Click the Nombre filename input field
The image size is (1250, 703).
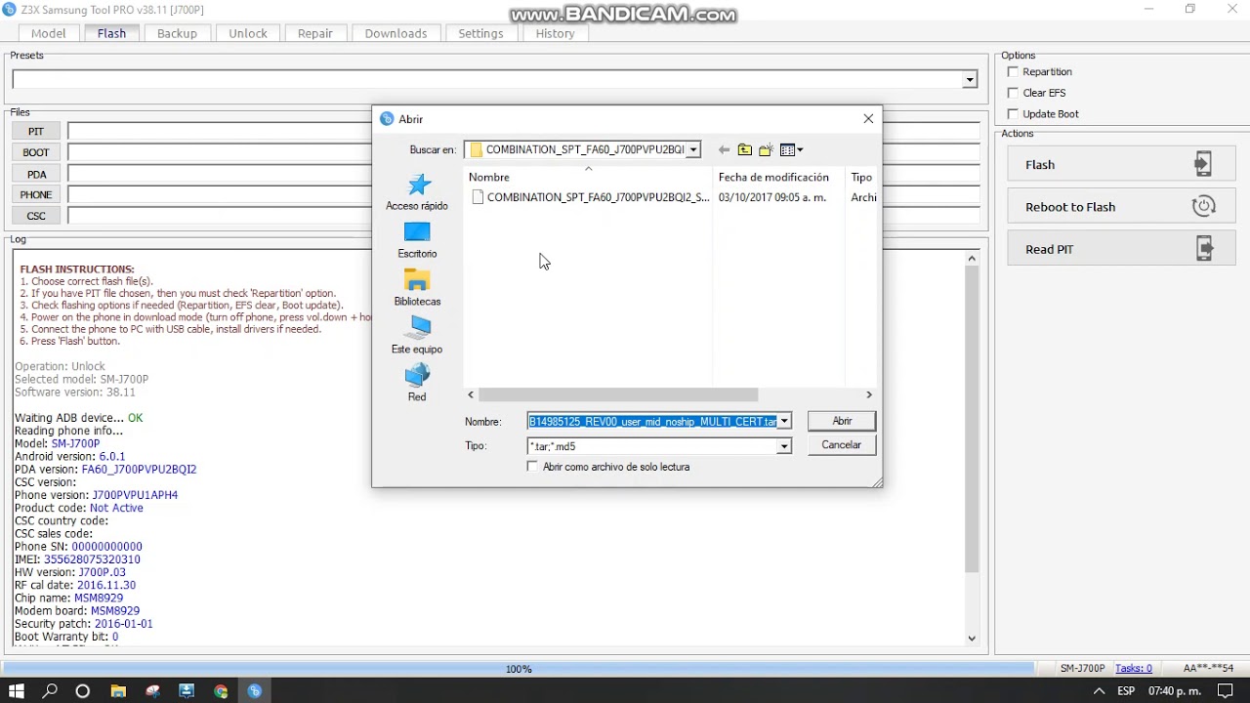click(652, 422)
